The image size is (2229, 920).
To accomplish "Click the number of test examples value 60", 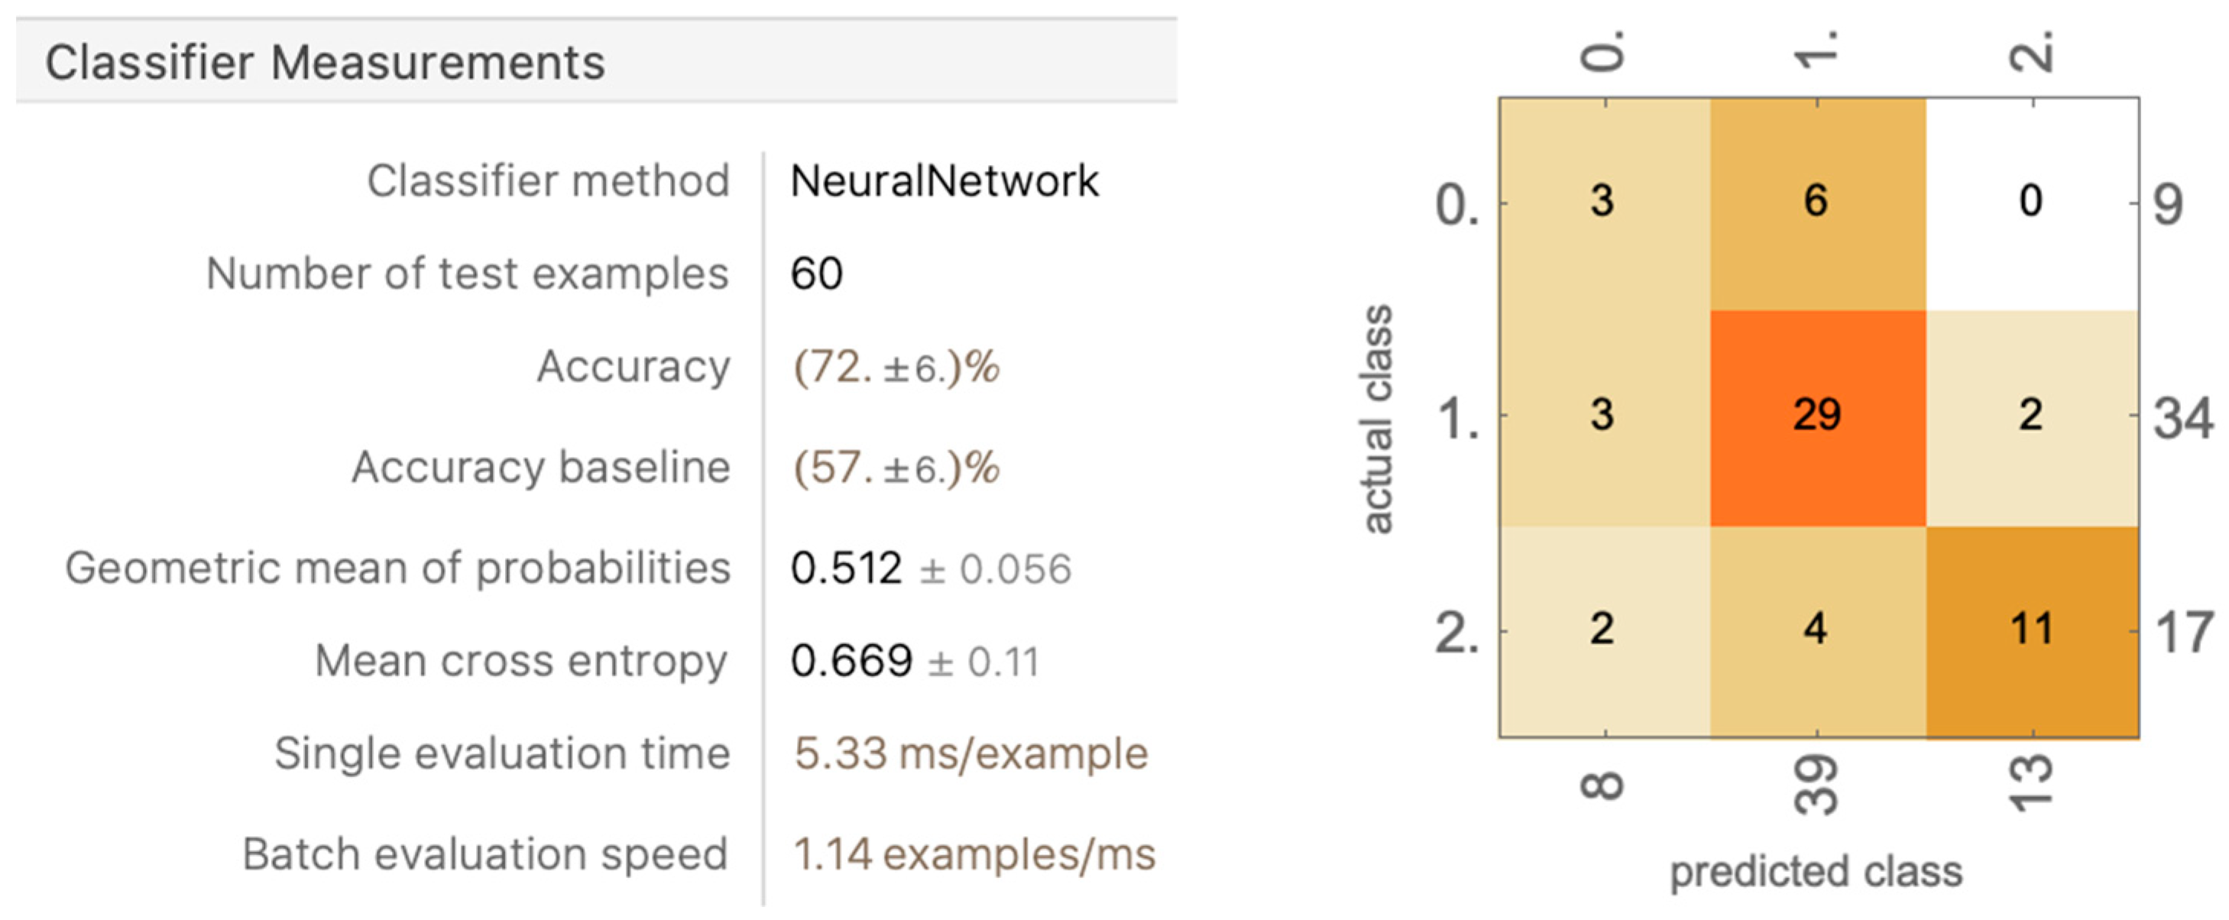I will (816, 274).
